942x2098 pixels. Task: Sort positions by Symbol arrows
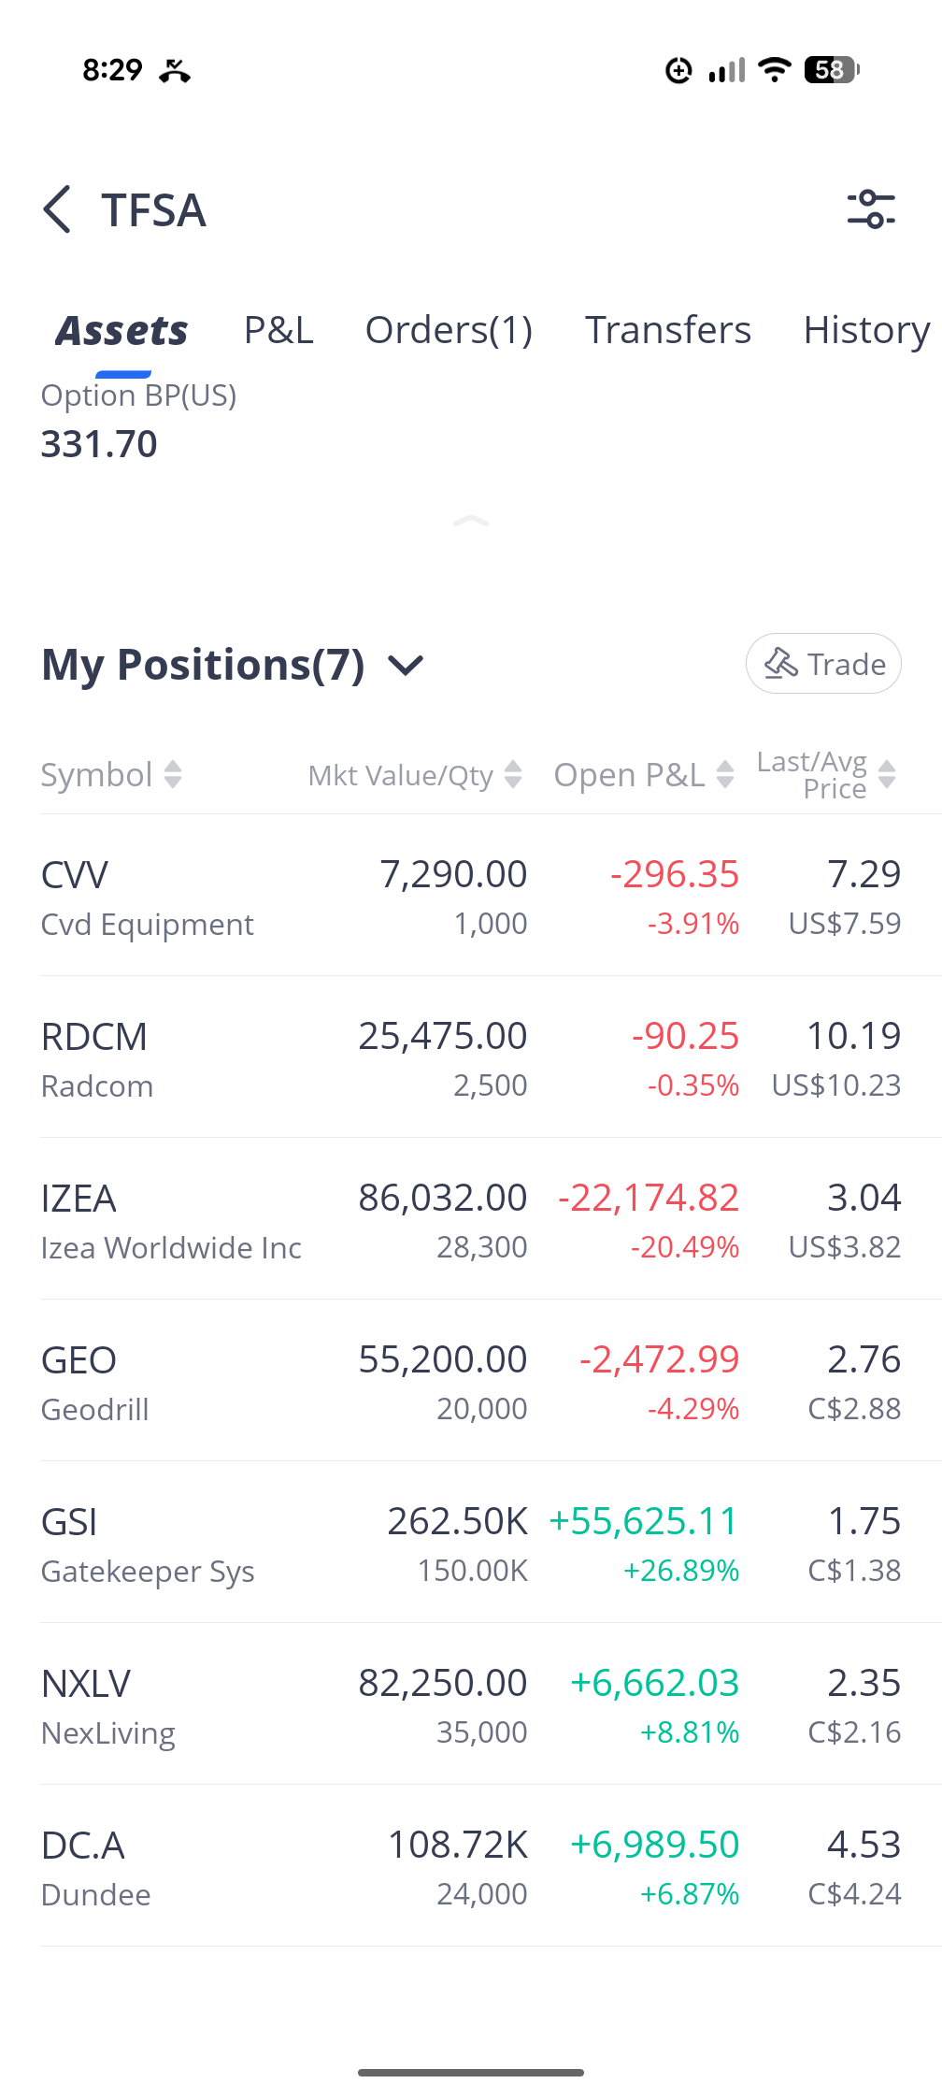(x=173, y=774)
